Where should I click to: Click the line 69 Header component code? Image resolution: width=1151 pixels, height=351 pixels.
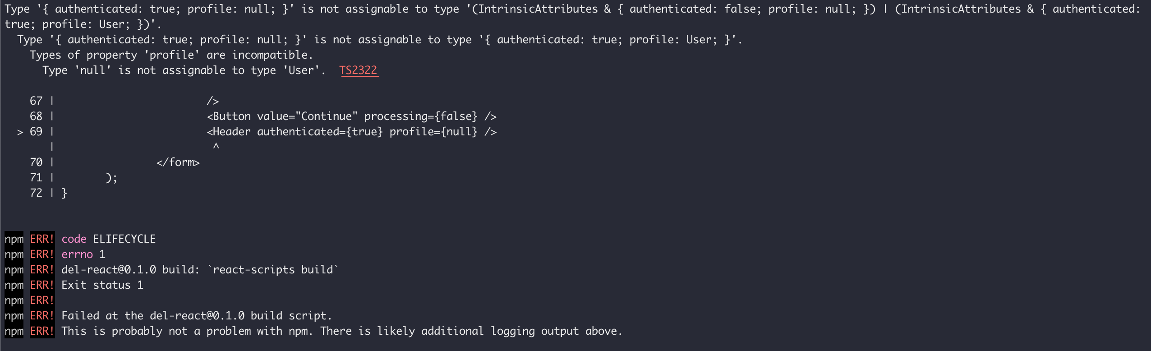point(352,132)
